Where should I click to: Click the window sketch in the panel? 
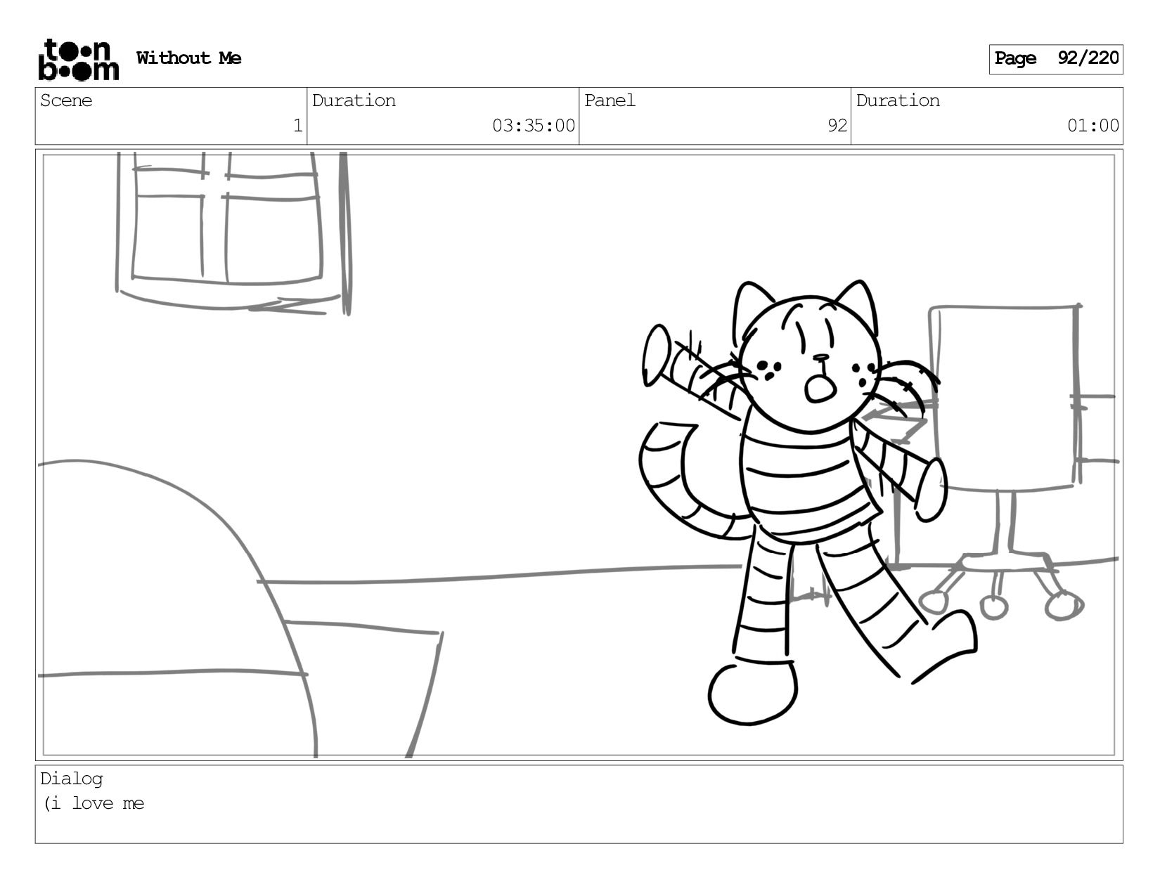point(233,233)
